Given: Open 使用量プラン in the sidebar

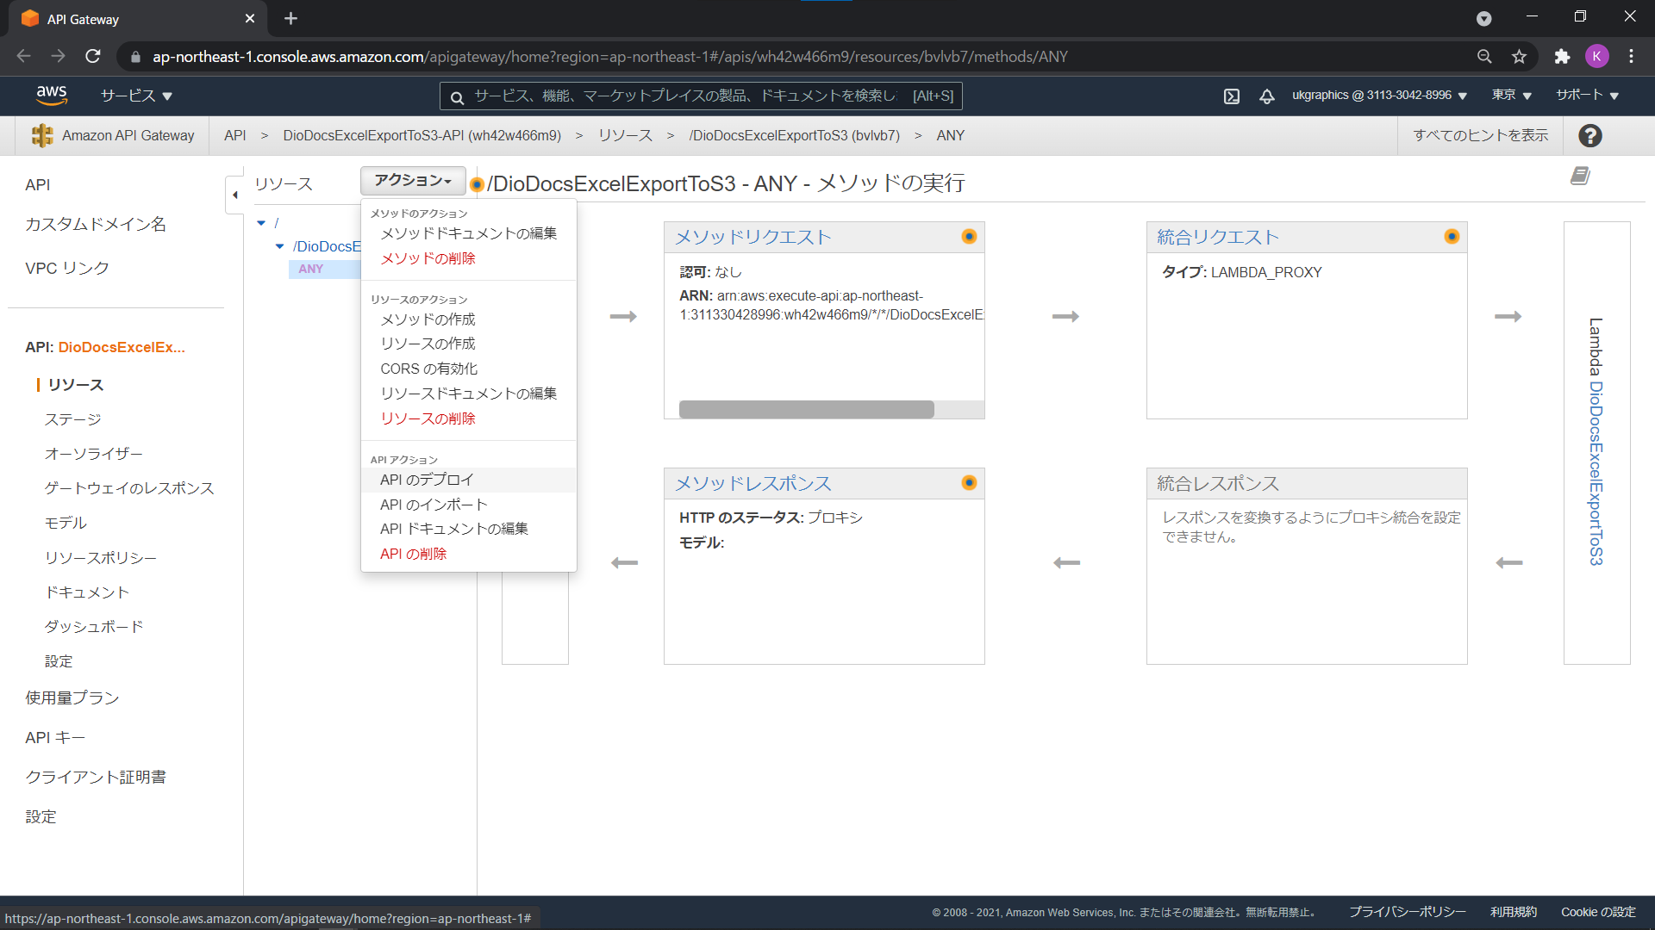Looking at the screenshot, I should (x=72, y=697).
